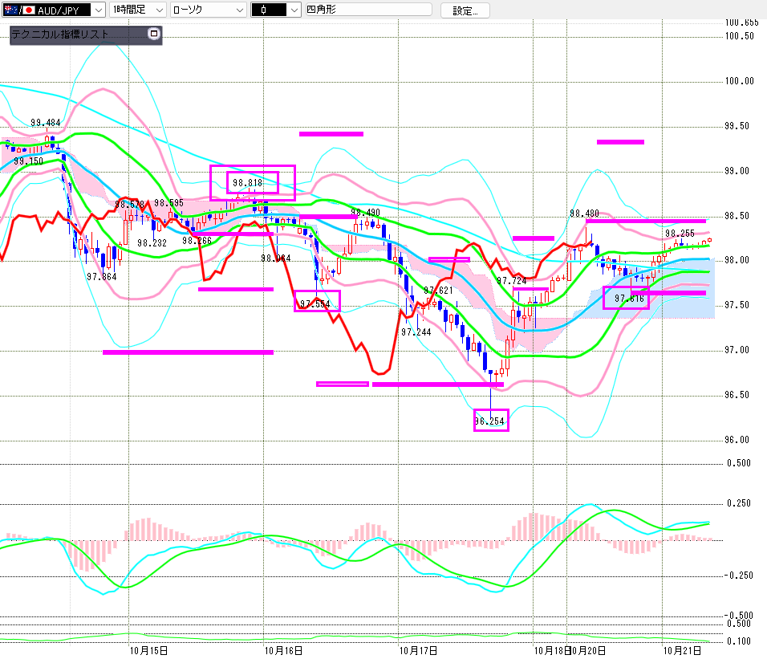Viewport: 767px width, 659px height.
Task: Open the 設定... settings button
Action: tap(465, 10)
